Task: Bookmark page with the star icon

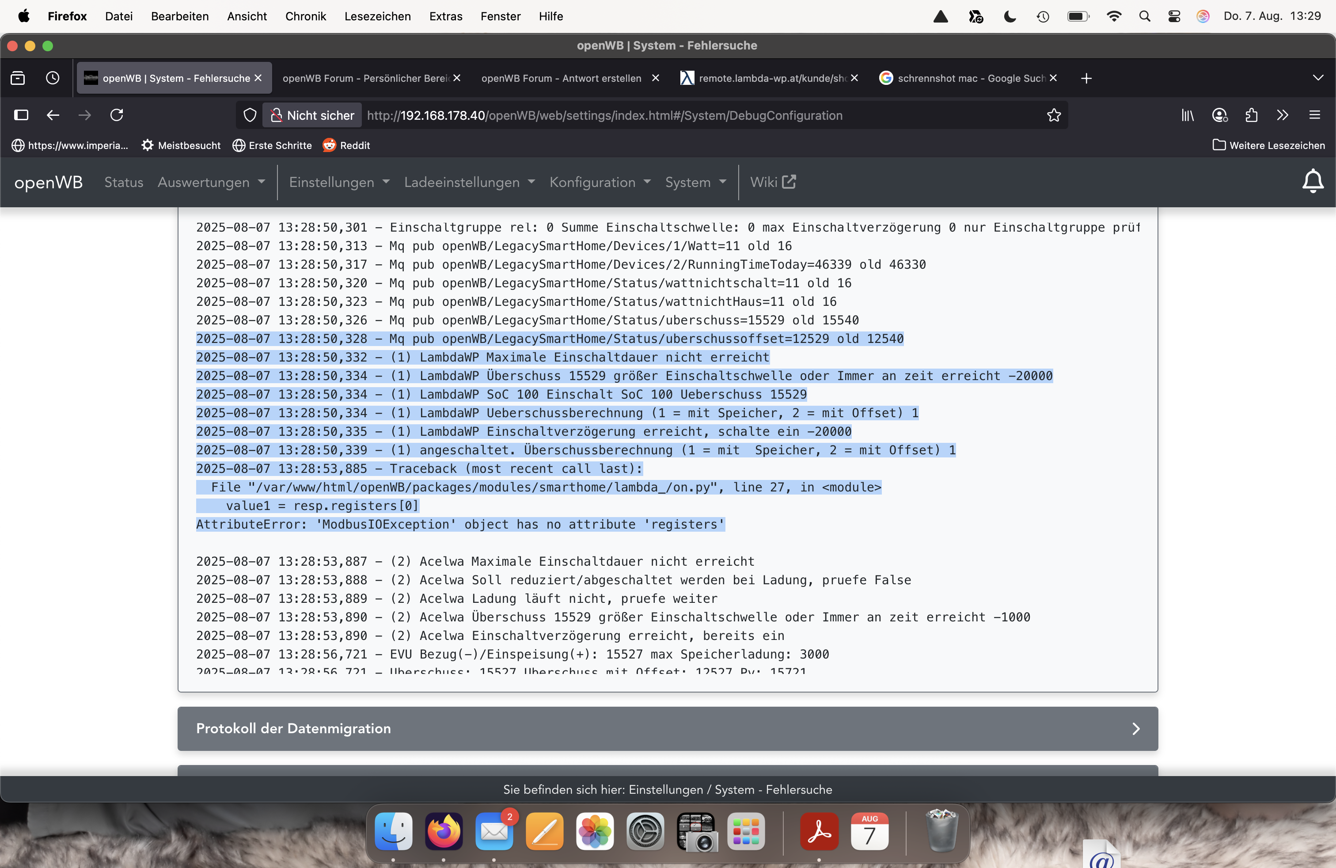Action: (1054, 115)
